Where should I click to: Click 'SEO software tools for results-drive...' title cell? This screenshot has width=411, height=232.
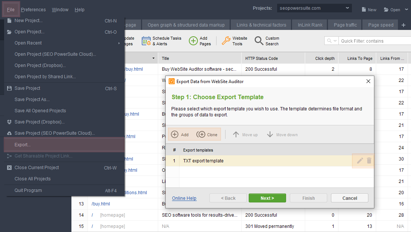pyautogui.click(x=199, y=215)
